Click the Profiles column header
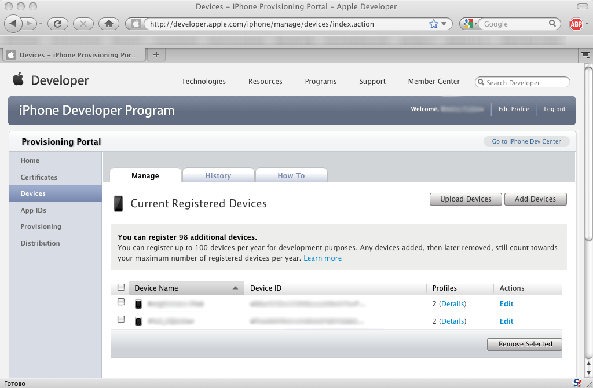Image resolution: width=593 pixels, height=388 pixels. pos(444,288)
